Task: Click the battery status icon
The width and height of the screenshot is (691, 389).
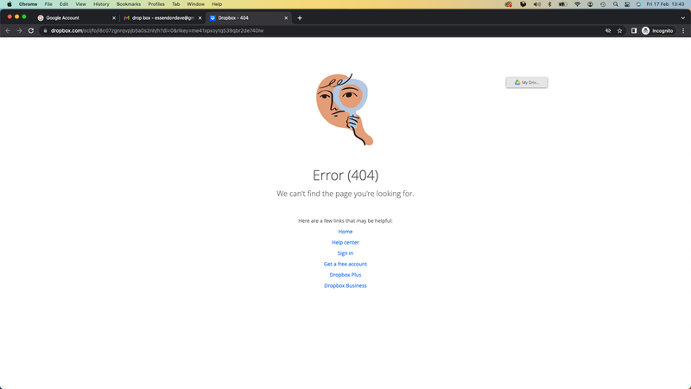Action: click(x=563, y=4)
